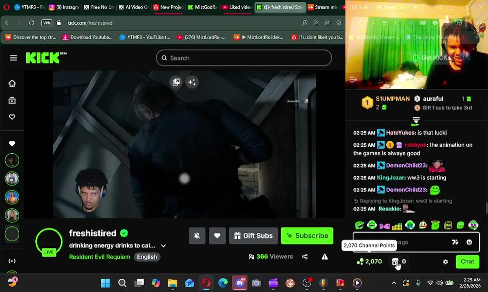Click the 7TV icon in chat input

click(455, 242)
